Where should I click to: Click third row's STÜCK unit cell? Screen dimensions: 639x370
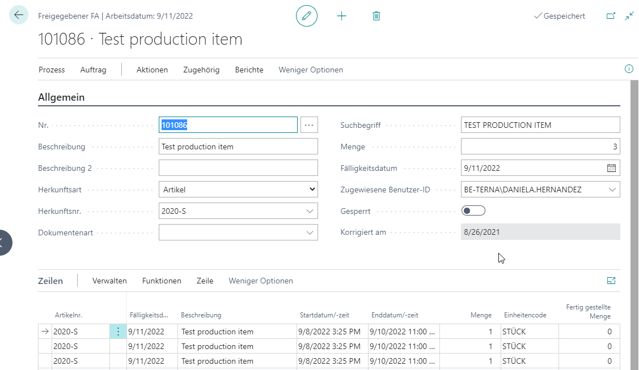click(530, 361)
